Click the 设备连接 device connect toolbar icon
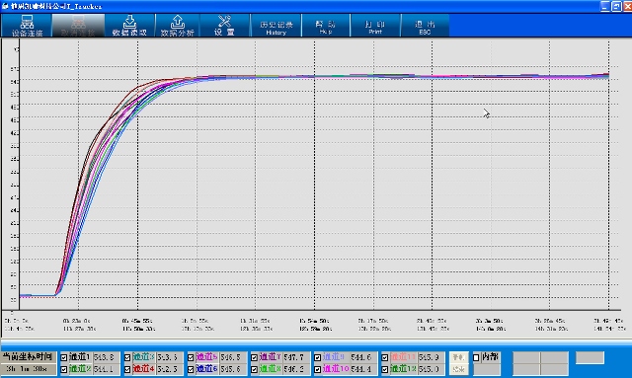 [x=27, y=26]
